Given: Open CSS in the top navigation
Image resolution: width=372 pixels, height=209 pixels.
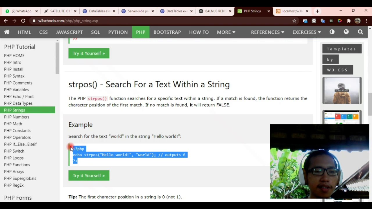Looking at the screenshot, I should 43,32.
